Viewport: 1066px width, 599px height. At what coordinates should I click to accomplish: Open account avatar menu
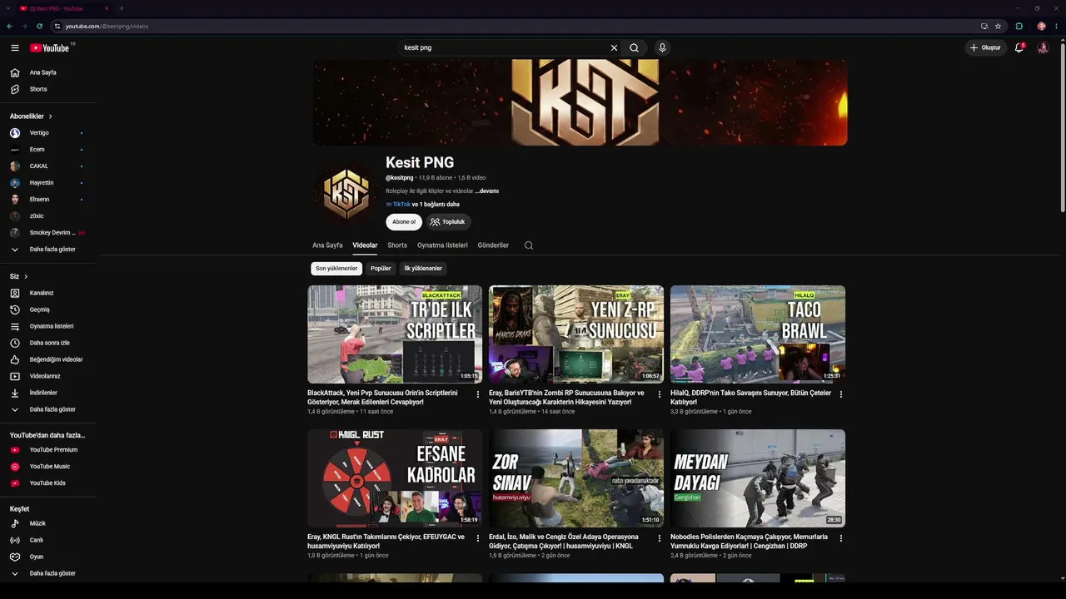point(1043,48)
